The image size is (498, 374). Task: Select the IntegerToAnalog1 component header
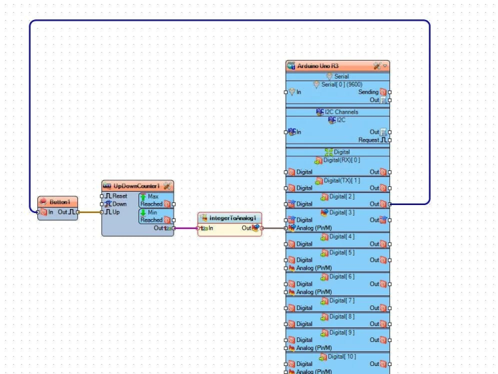pyautogui.click(x=230, y=218)
